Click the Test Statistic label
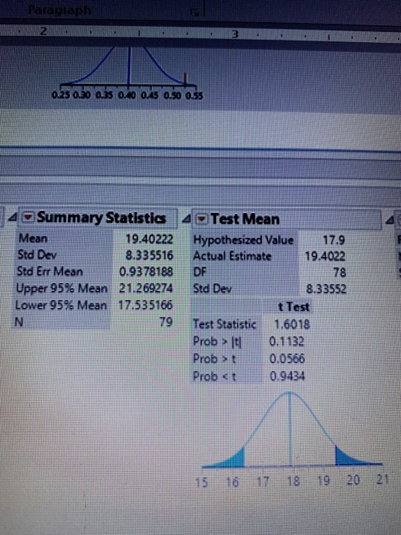401x535 pixels. pyautogui.click(x=225, y=324)
